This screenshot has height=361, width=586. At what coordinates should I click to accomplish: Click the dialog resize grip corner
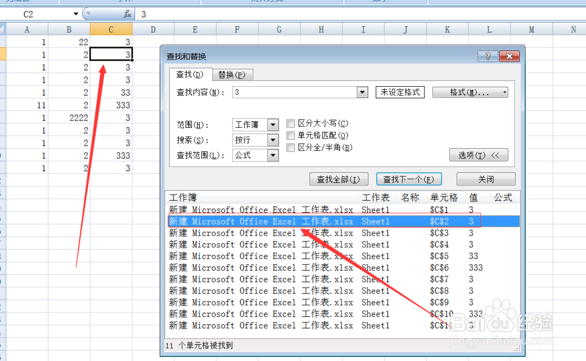pyautogui.click(x=517, y=349)
